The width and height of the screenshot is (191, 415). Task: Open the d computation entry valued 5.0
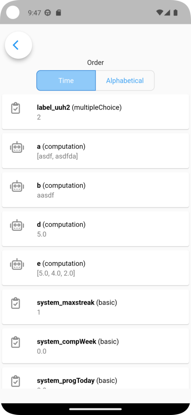pyautogui.click(x=95, y=229)
